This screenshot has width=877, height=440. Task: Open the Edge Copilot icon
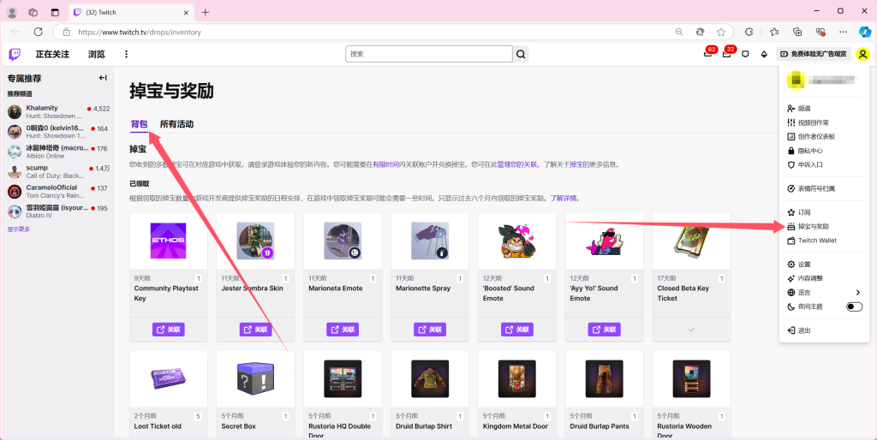click(x=864, y=32)
